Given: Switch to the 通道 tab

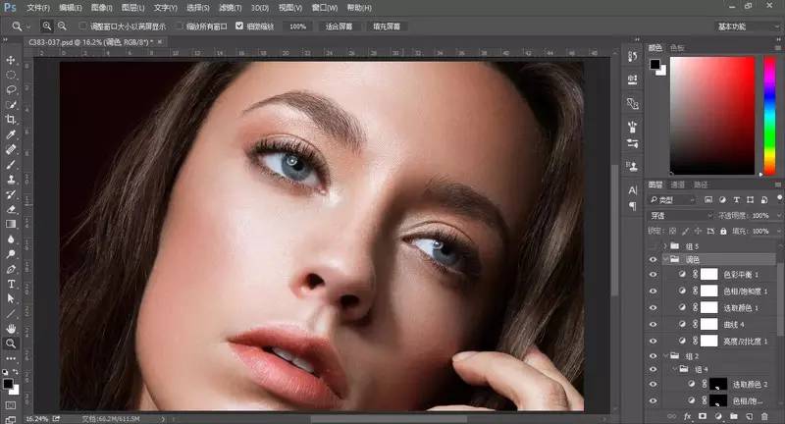Looking at the screenshot, I should [x=678, y=185].
